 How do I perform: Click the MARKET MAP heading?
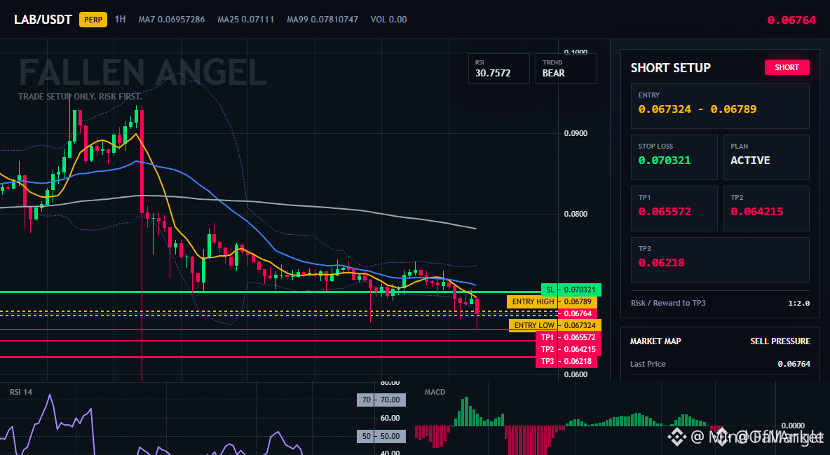655,341
